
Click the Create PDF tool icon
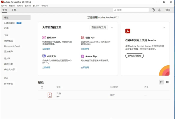(83, 37)
